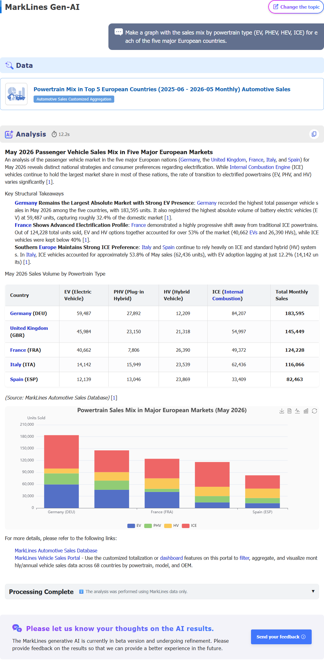Click citation [1] after the source line
The height and width of the screenshot is (668, 324).
[x=114, y=398]
